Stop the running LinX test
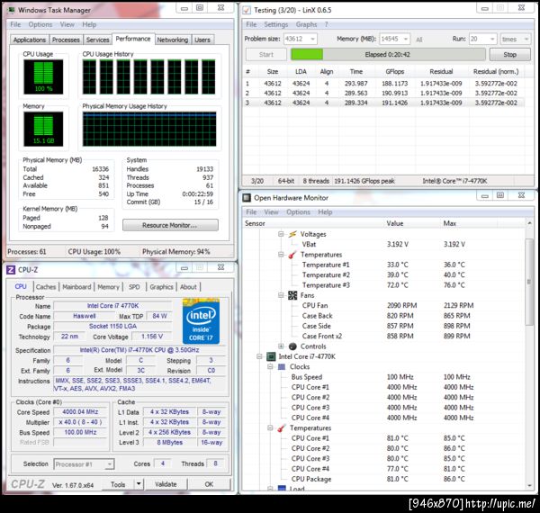The image size is (540, 513). (x=509, y=55)
